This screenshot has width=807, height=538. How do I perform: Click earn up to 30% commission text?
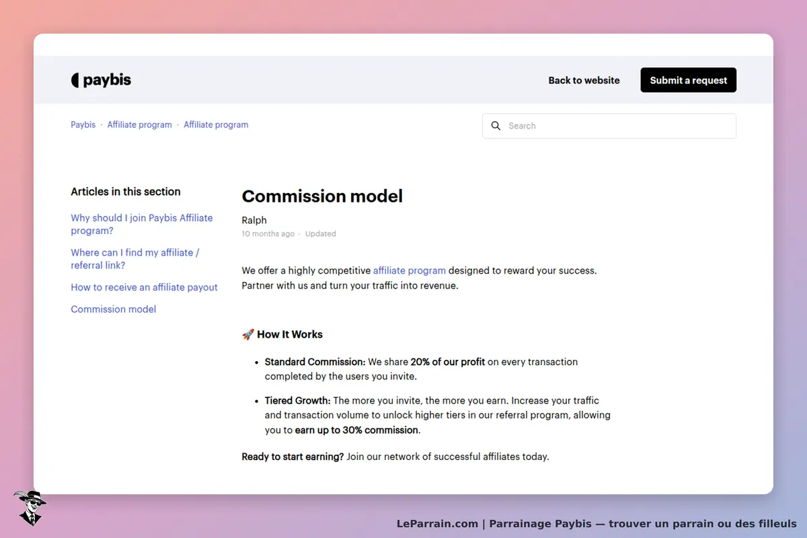[x=357, y=430]
